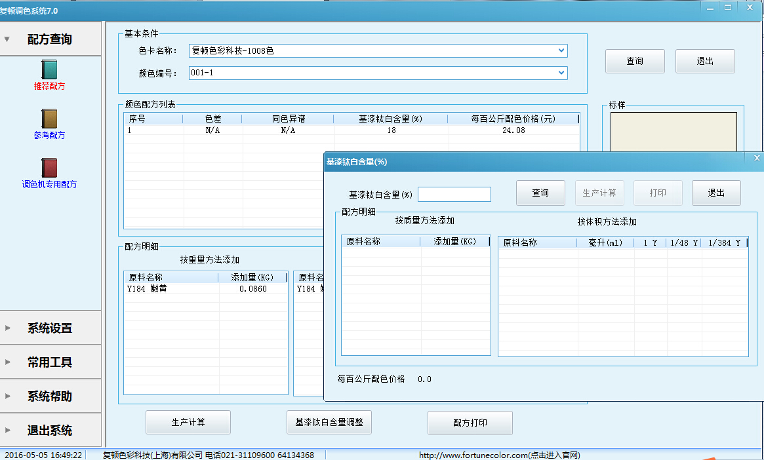This screenshot has height=460, width=764.
Task: Collapse the 配方查询 sidebar section
Action: 50,39
